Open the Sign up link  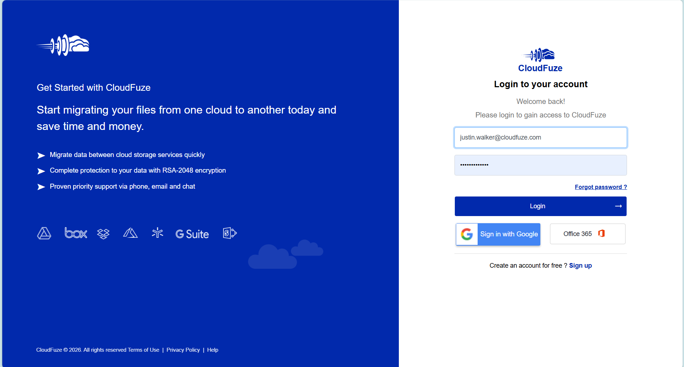point(580,266)
